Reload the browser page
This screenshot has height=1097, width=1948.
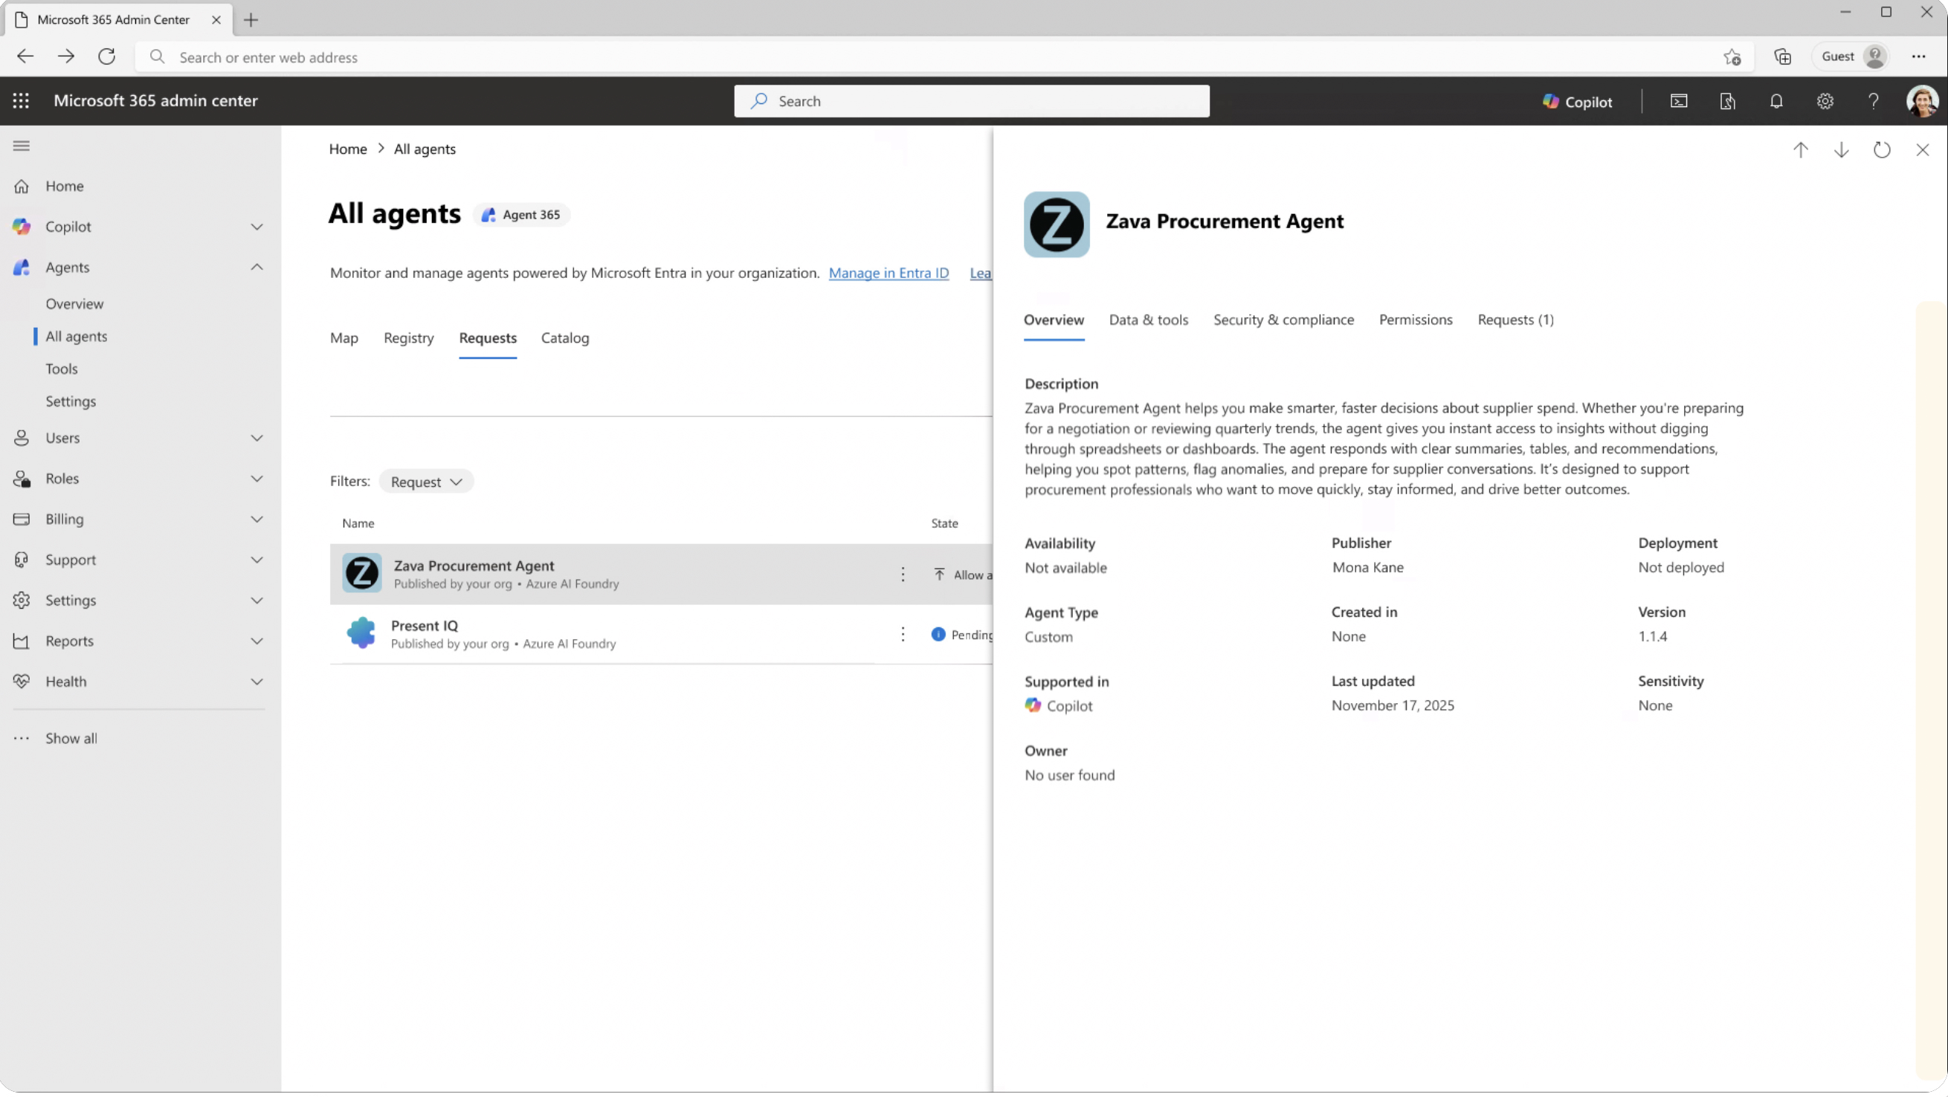click(x=106, y=56)
